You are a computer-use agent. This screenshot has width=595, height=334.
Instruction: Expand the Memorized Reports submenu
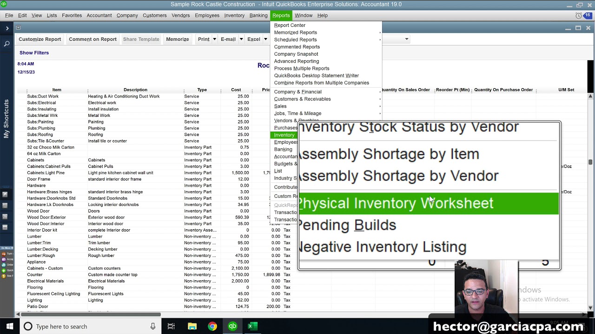click(x=325, y=32)
